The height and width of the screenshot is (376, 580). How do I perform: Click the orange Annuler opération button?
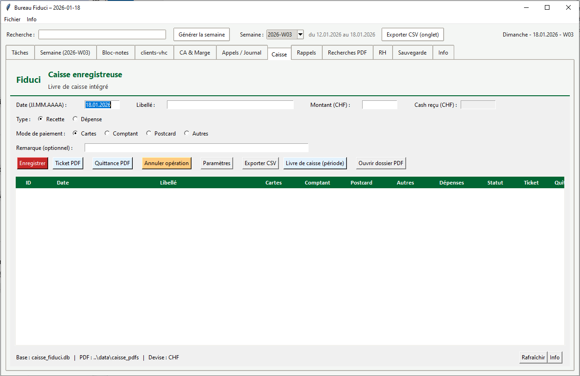pyautogui.click(x=167, y=163)
